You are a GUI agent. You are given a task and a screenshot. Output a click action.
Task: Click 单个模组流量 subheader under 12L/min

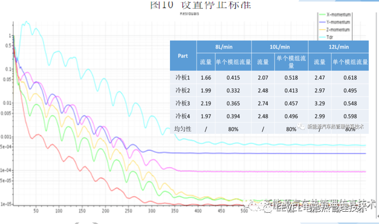coord(350,62)
